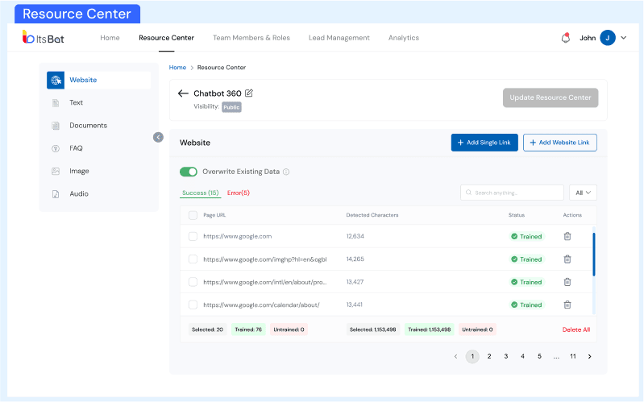Go to the previous page arrow
The height and width of the screenshot is (402, 644).
click(455, 356)
